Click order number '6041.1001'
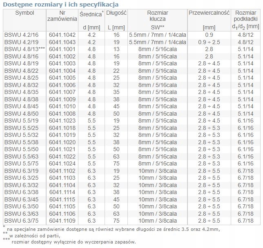Image resolution: width=263 pixels, height=248 pixels. (x=62, y=49)
